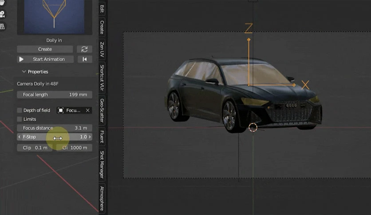Clear the focus object with the X
The width and height of the screenshot is (371, 215).
87,110
